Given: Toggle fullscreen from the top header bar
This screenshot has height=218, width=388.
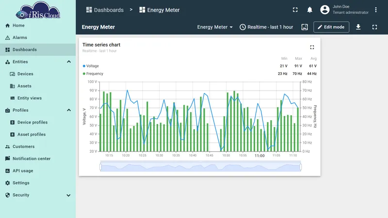Looking at the screenshot, I should (x=295, y=10).
